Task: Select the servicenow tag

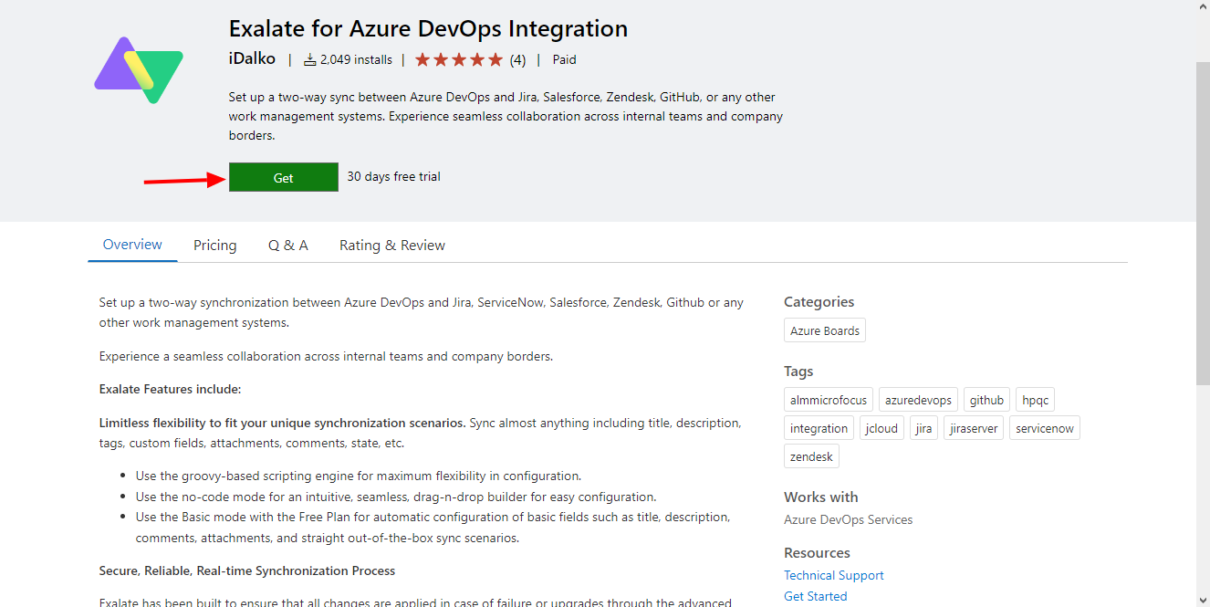Action: [1045, 428]
